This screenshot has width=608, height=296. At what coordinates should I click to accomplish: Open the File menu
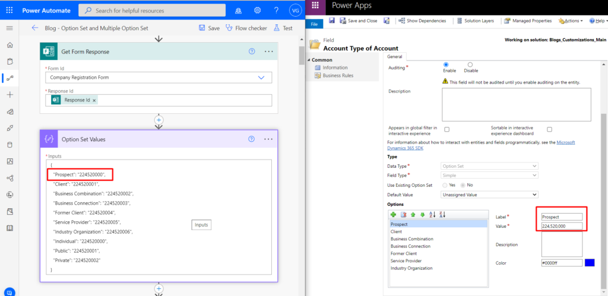(315, 24)
